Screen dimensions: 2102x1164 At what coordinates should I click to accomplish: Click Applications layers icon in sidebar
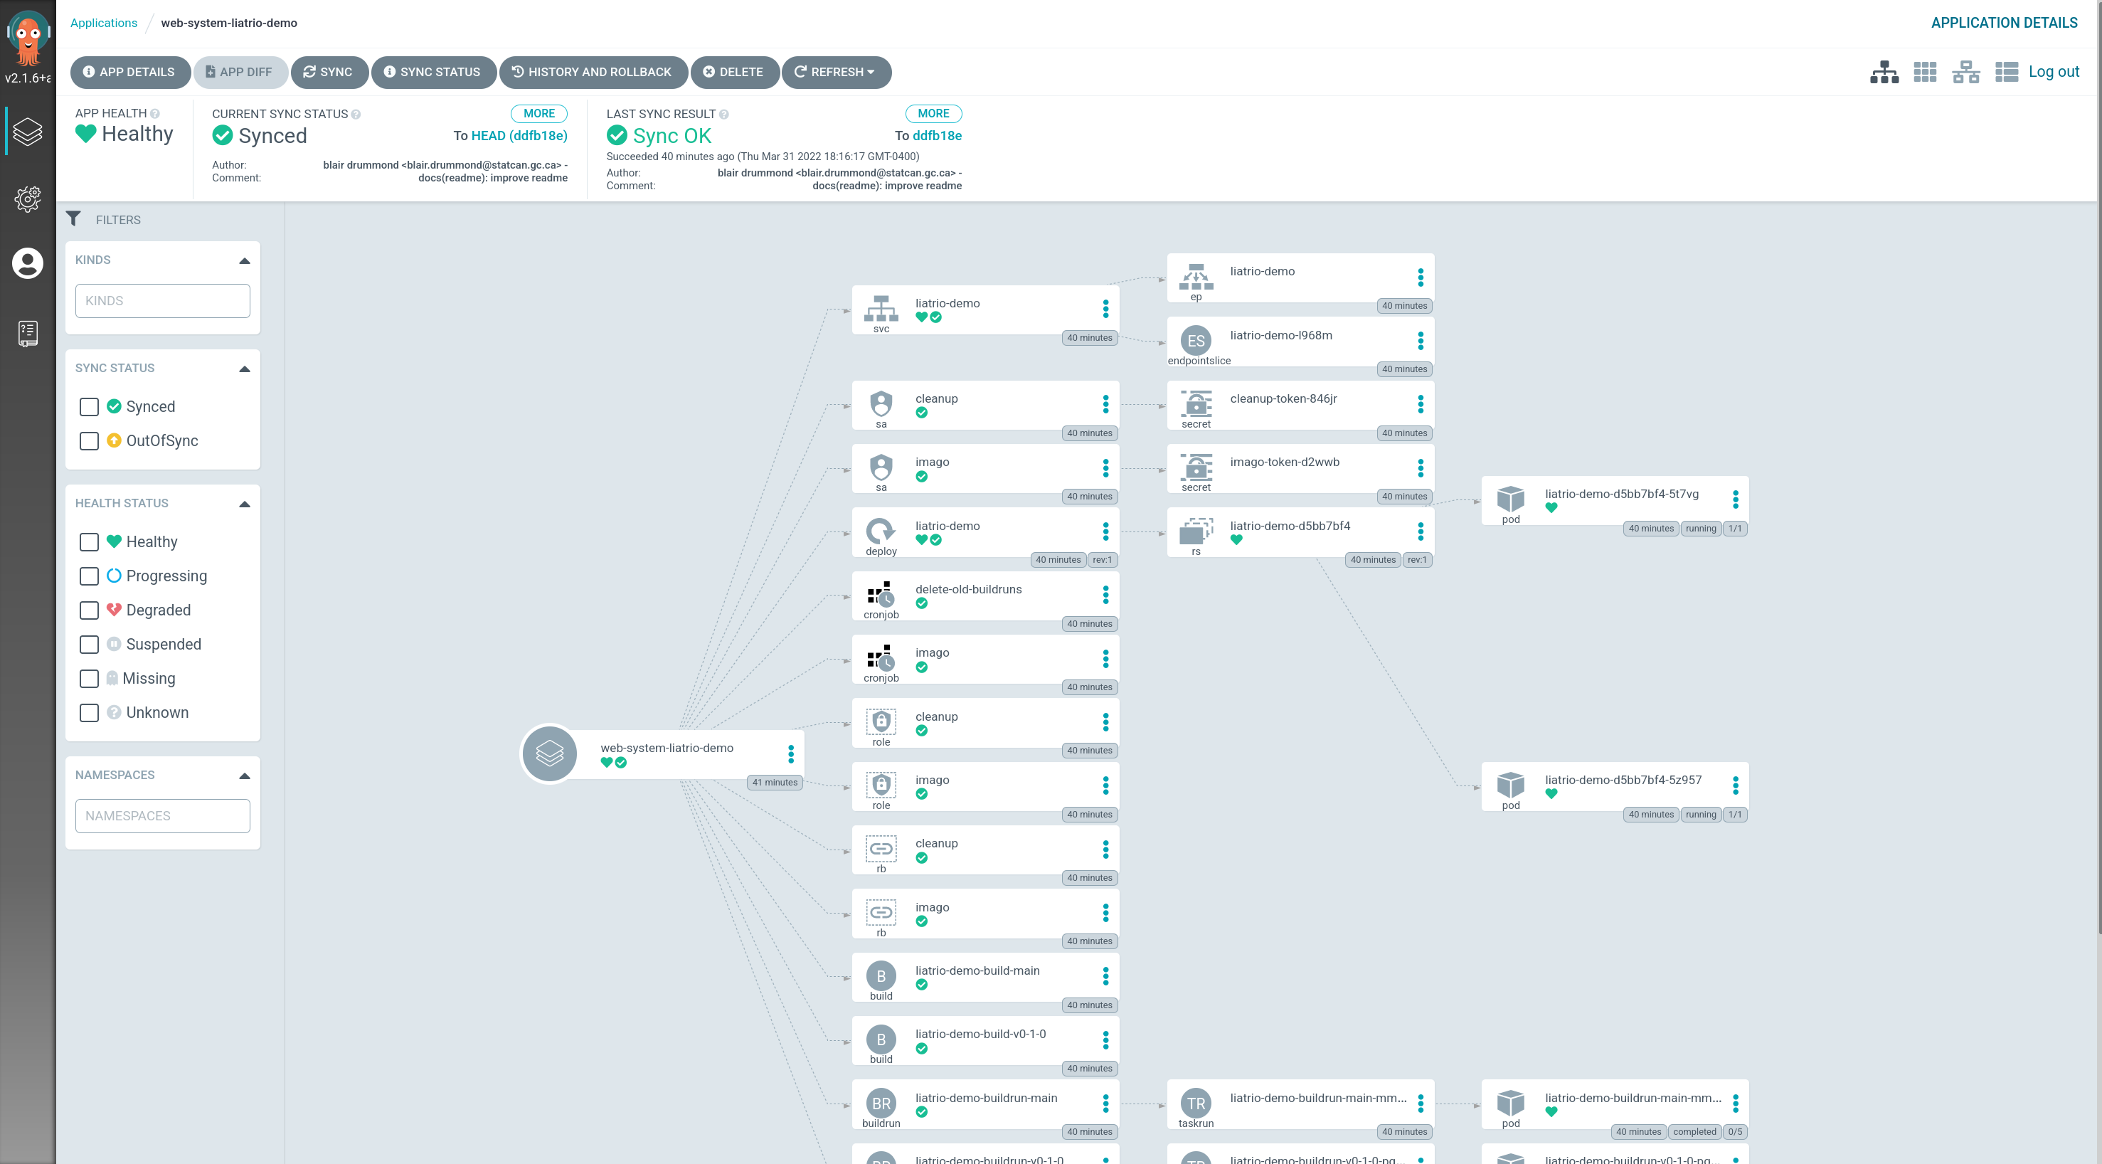click(x=28, y=131)
